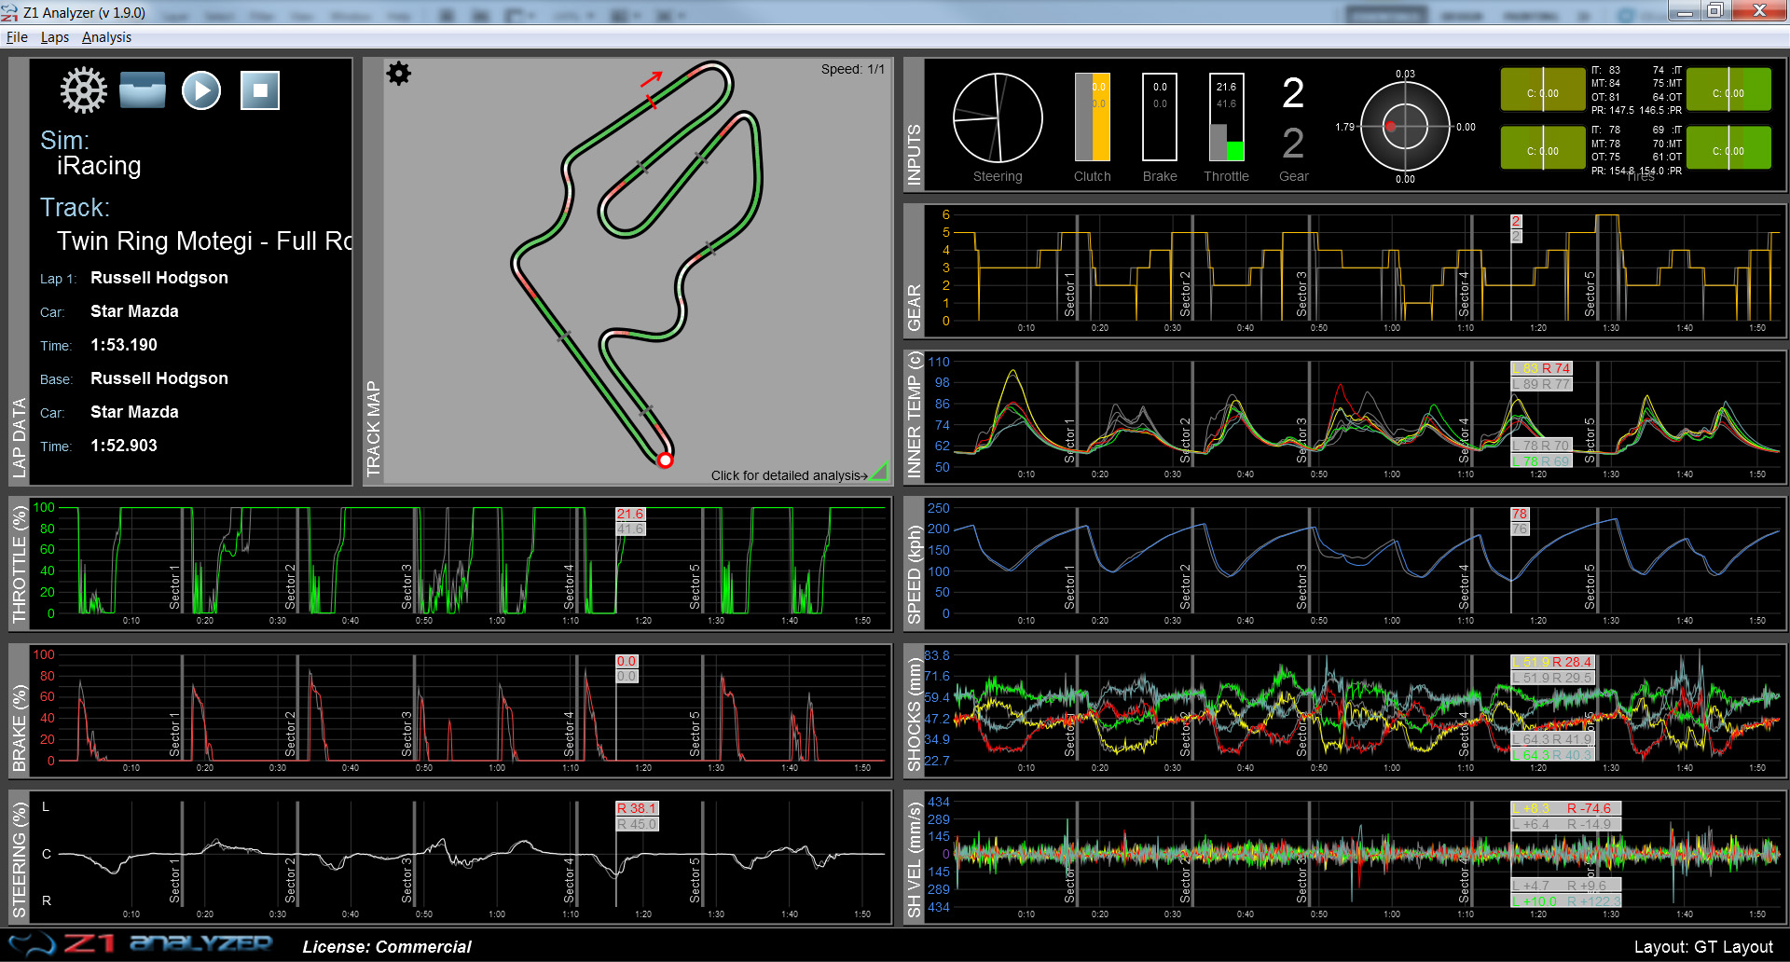Open lap file folder icon
This screenshot has width=1790, height=962.
[x=143, y=90]
